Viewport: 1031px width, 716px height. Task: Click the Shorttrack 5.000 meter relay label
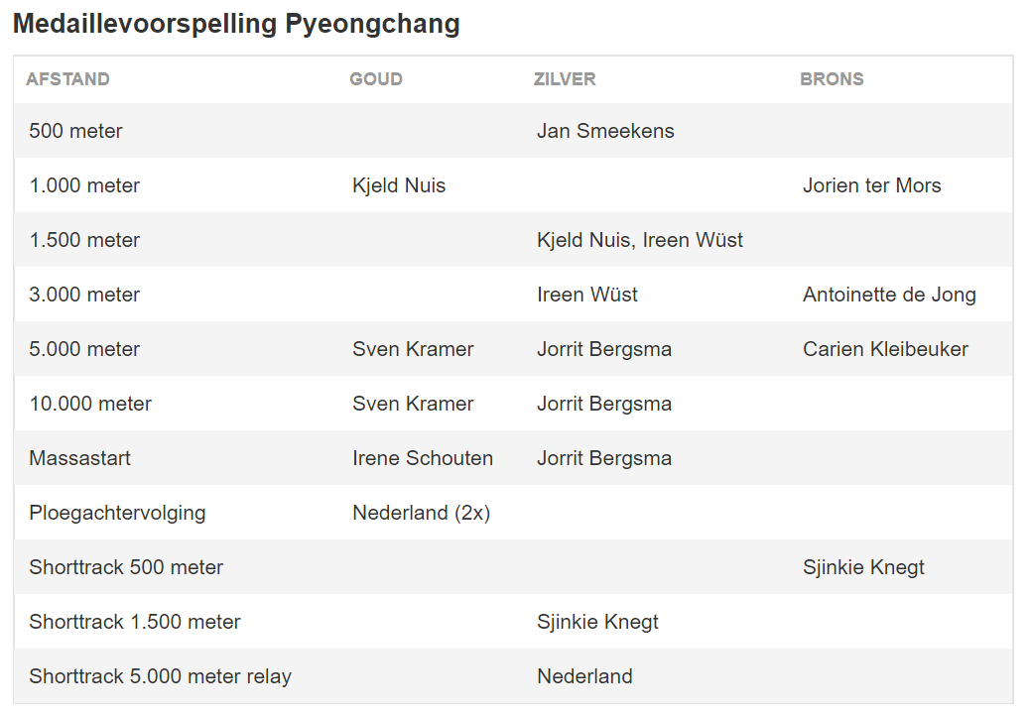click(160, 676)
